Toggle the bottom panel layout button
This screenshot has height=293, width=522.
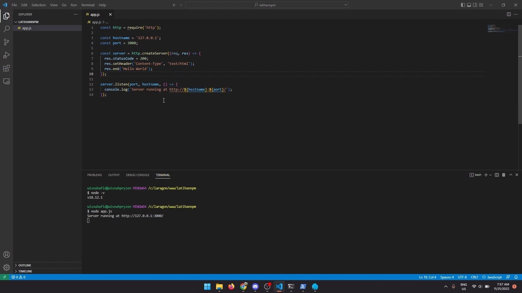pyautogui.click(x=469, y=5)
